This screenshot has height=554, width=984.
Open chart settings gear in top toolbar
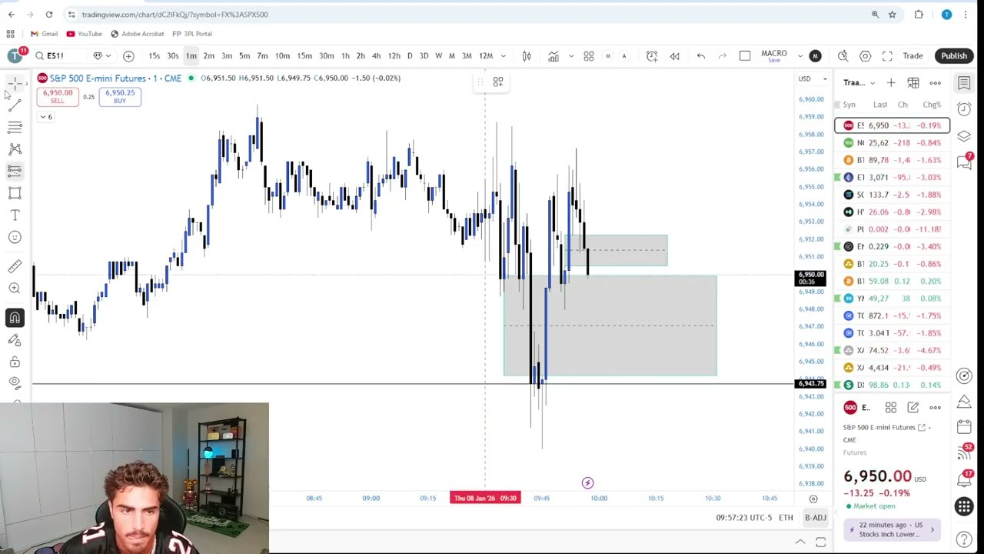click(x=865, y=55)
